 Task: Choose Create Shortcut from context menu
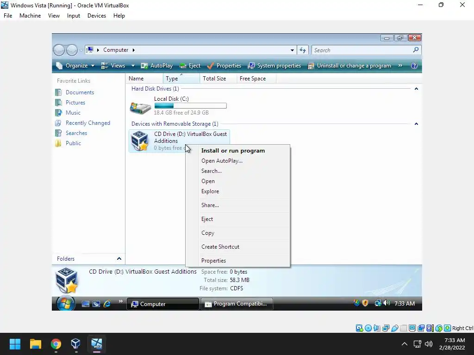coord(220,247)
